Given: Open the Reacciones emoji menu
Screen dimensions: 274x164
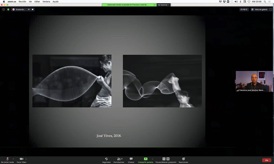Looking at the screenshot, I should pyautogui.click(x=183, y=159).
